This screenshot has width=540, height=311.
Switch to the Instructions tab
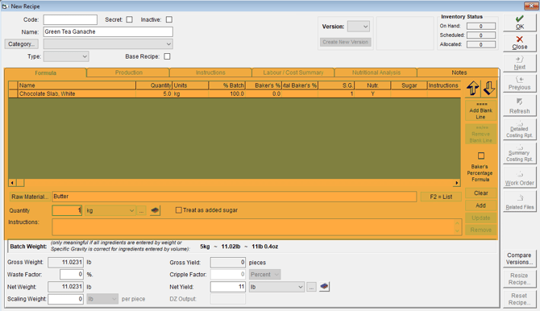210,73
